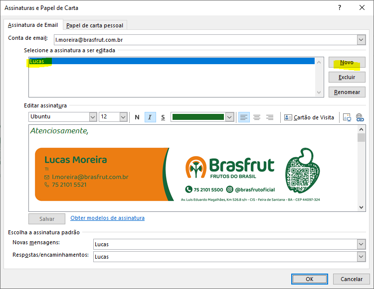Open Obter modelos de assinatura link
This screenshot has width=374, height=289.
107,218
